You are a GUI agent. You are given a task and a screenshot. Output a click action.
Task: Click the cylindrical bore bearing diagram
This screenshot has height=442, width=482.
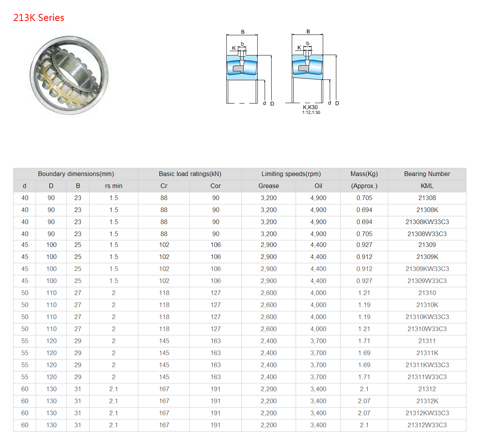[x=250, y=68]
